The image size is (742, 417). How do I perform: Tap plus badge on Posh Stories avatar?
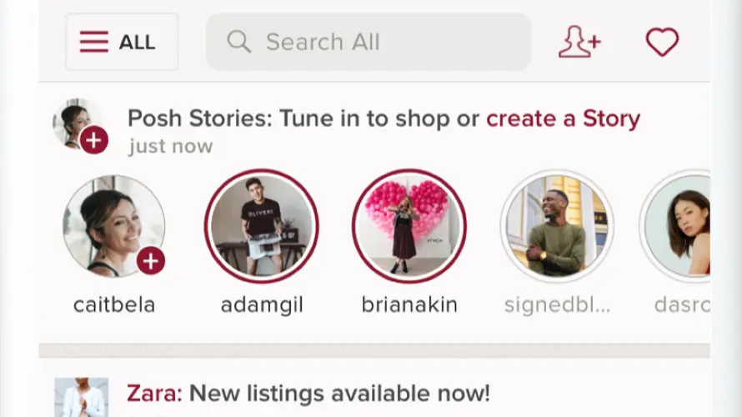pyautogui.click(x=94, y=140)
